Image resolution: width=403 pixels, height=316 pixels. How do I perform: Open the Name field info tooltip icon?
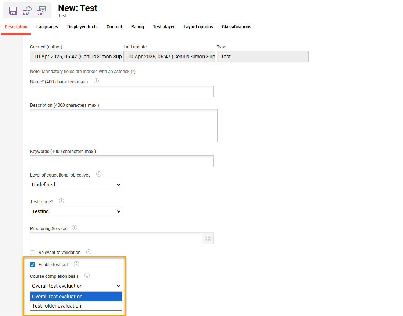pos(96,81)
